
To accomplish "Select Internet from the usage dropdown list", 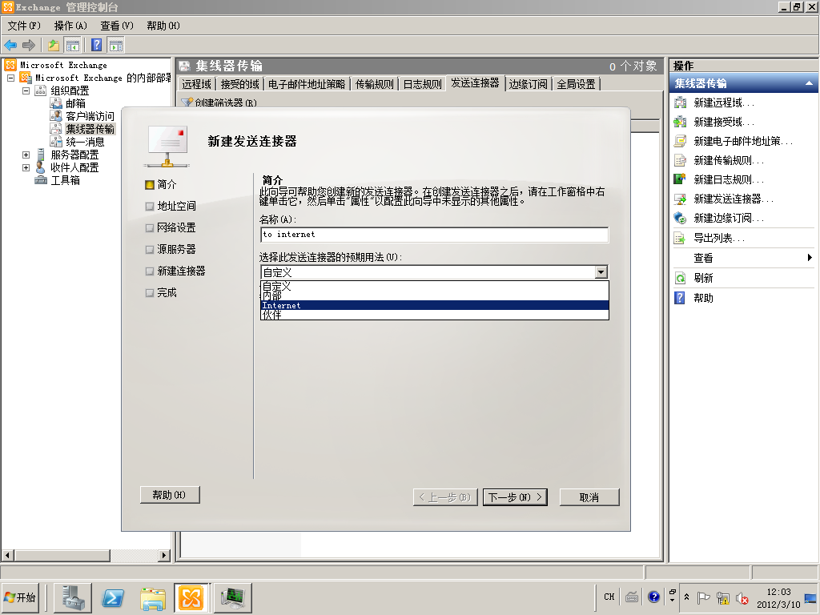I will point(434,305).
